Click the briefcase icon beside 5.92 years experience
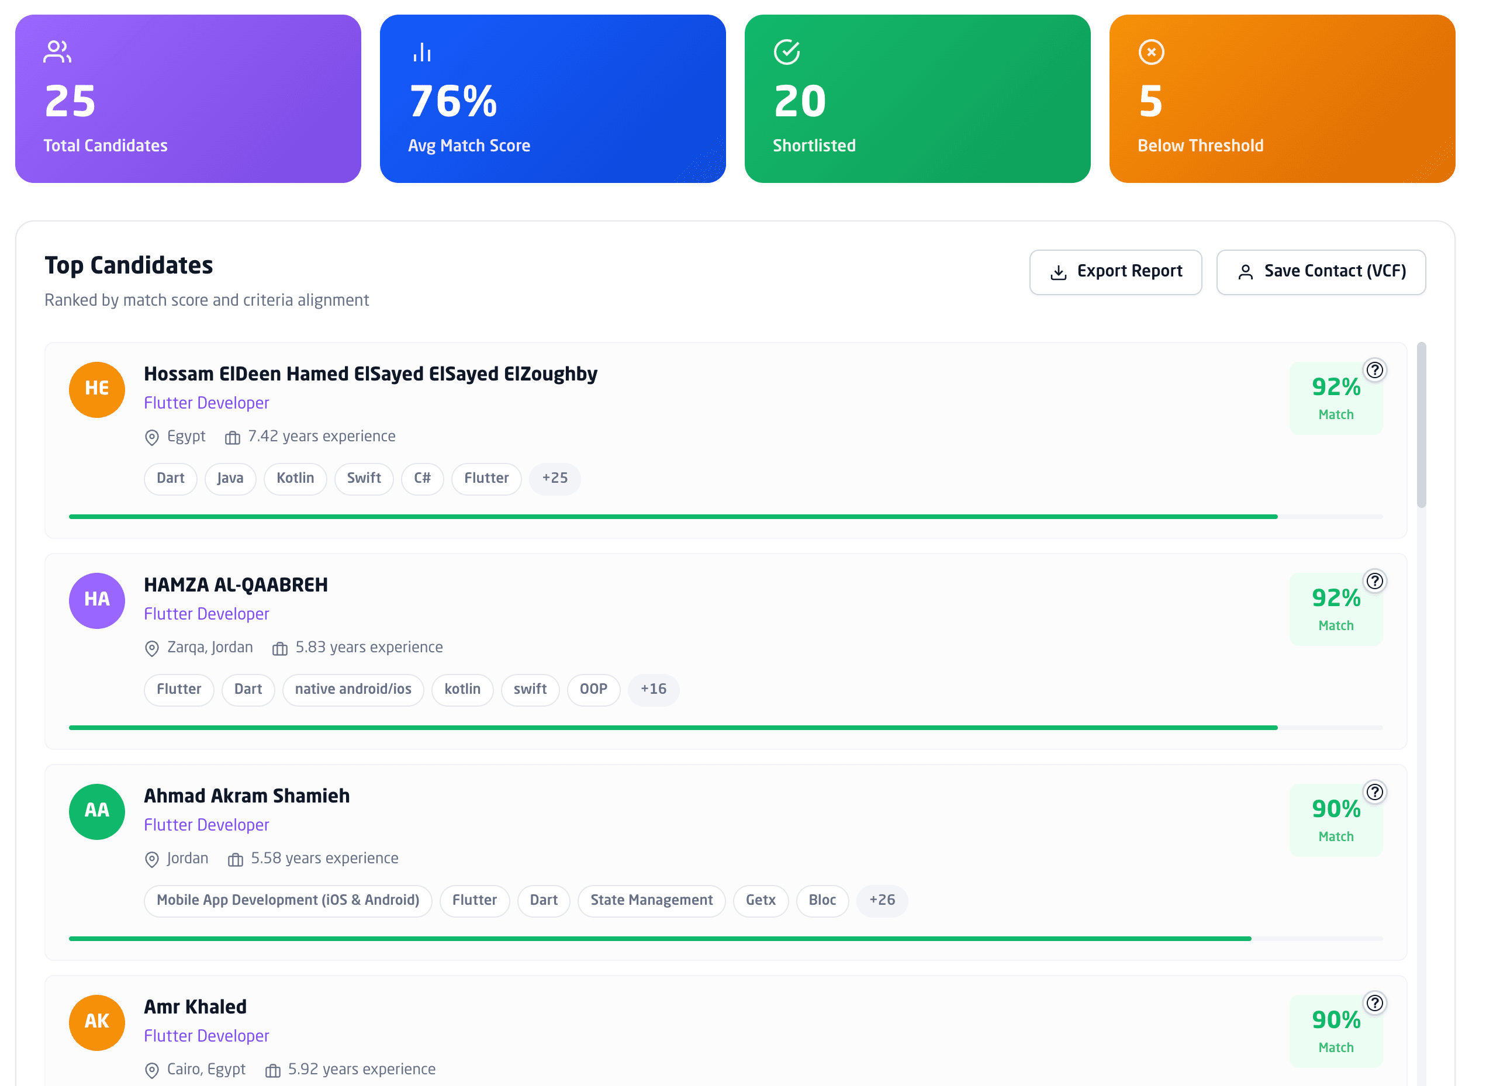1493x1086 pixels. tap(272, 1070)
